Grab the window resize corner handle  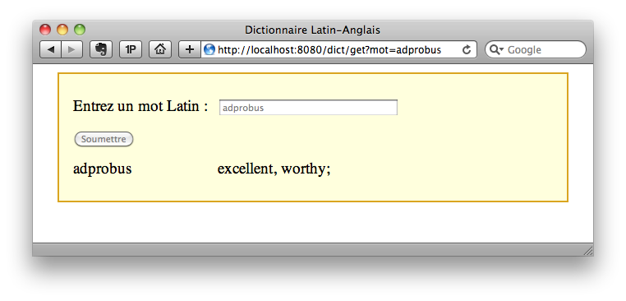click(588, 251)
